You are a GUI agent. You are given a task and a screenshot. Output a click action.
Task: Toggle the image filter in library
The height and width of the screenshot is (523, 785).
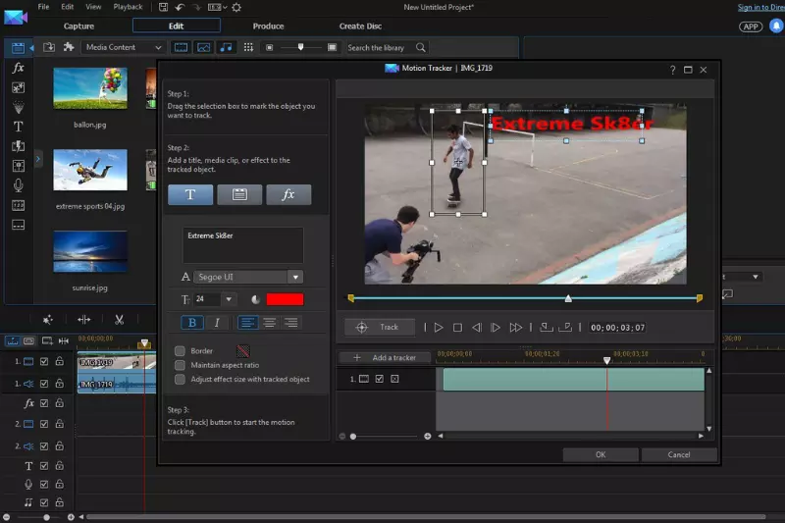click(204, 47)
